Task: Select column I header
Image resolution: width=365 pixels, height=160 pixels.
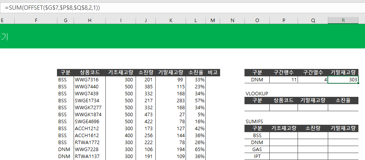Action: [x=121, y=21]
